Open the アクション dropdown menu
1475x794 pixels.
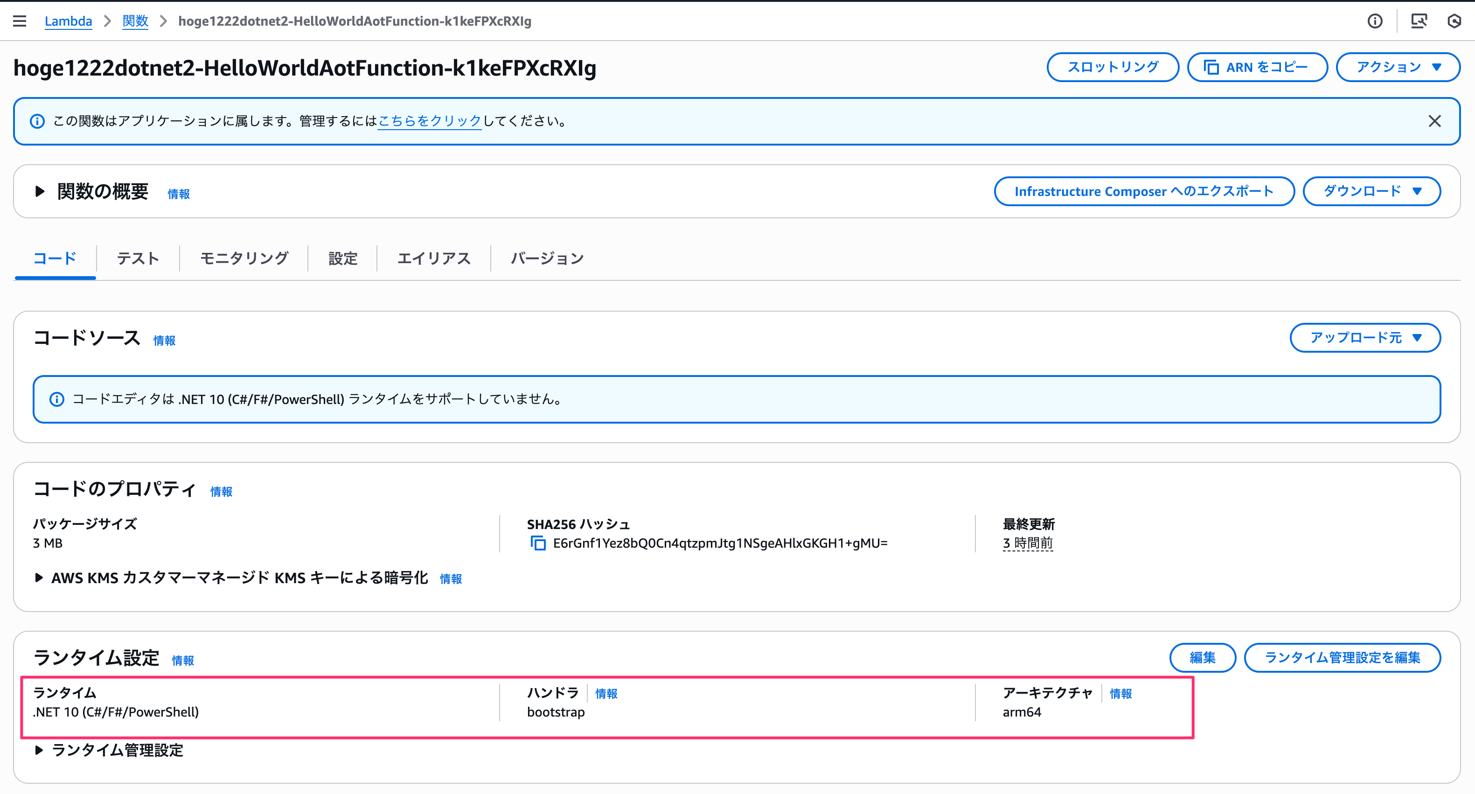1398,68
